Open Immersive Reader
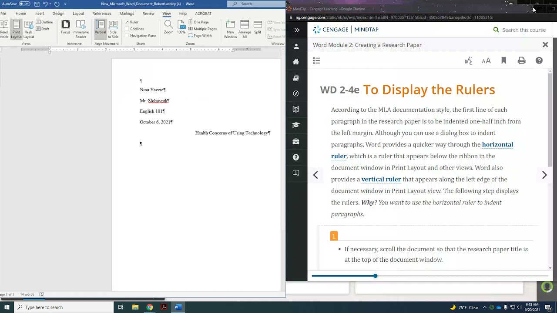 tap(81, 29)
